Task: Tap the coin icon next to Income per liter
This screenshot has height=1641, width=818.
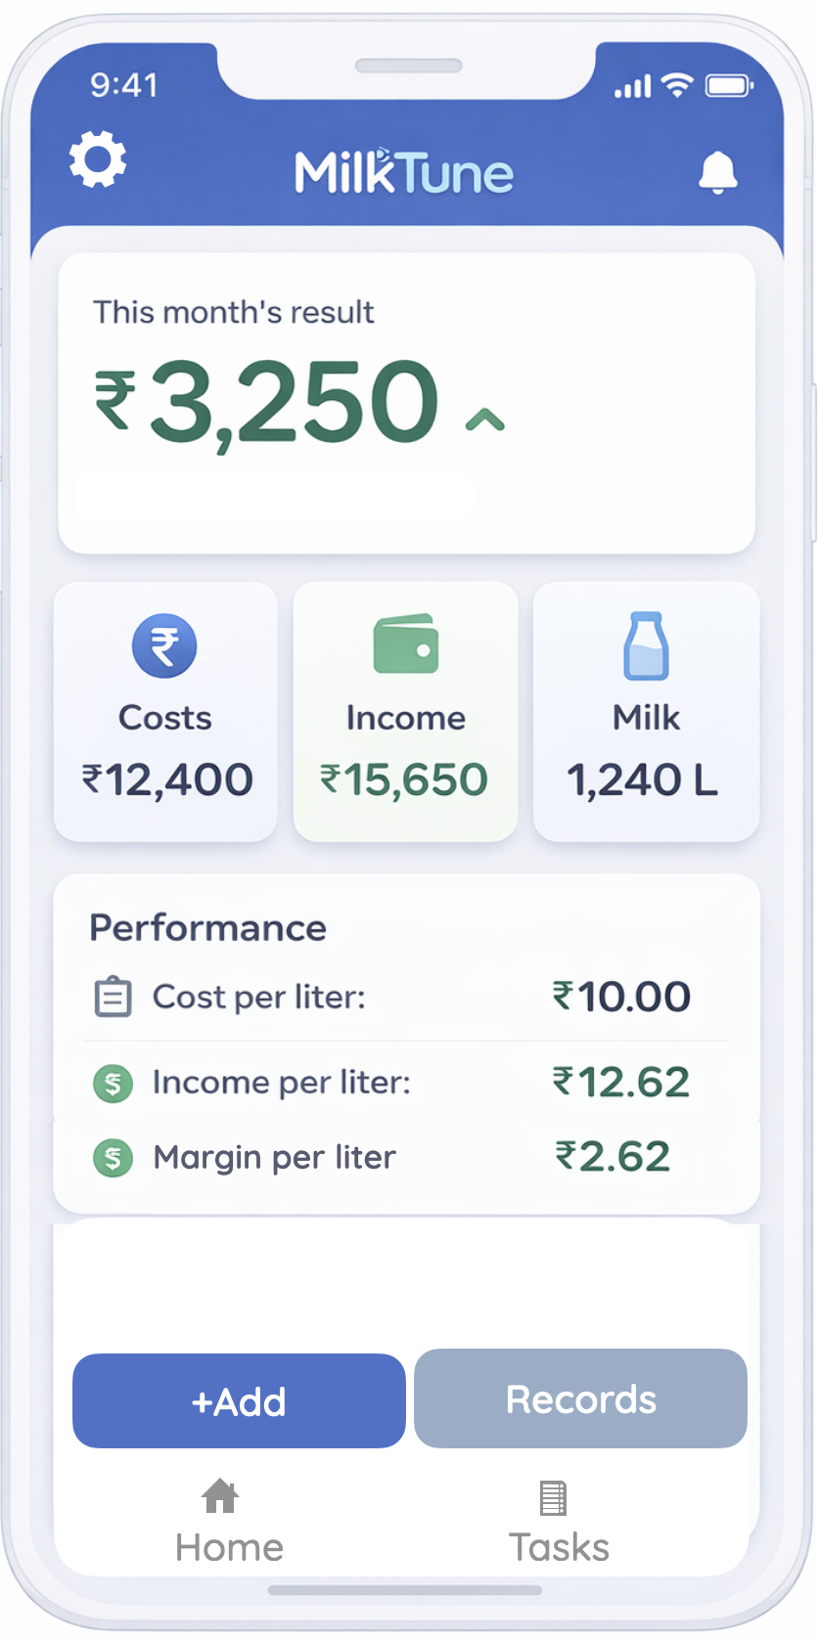Action: pos(113,1084)
